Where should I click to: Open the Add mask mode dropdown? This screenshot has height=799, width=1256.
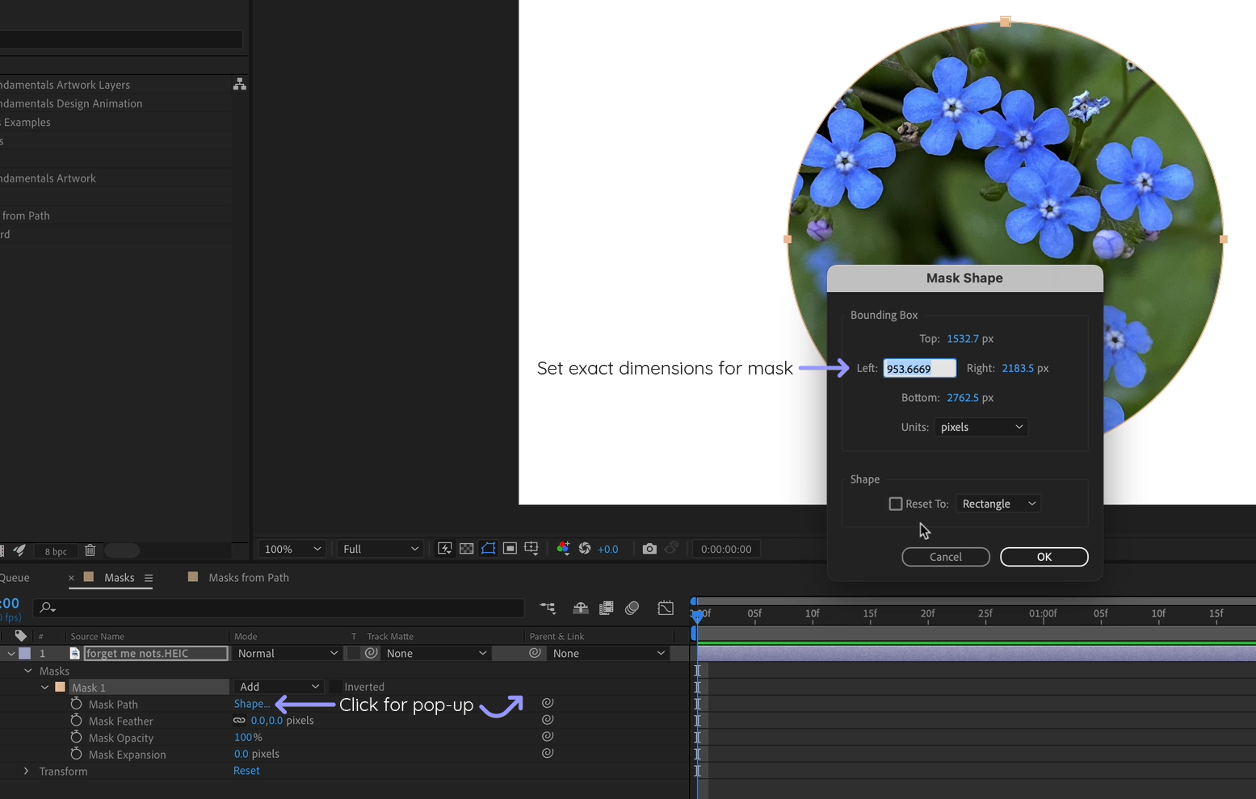coord(278,686)
